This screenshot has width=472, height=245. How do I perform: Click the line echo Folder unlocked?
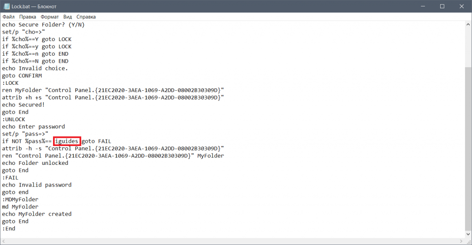(35, 163)
